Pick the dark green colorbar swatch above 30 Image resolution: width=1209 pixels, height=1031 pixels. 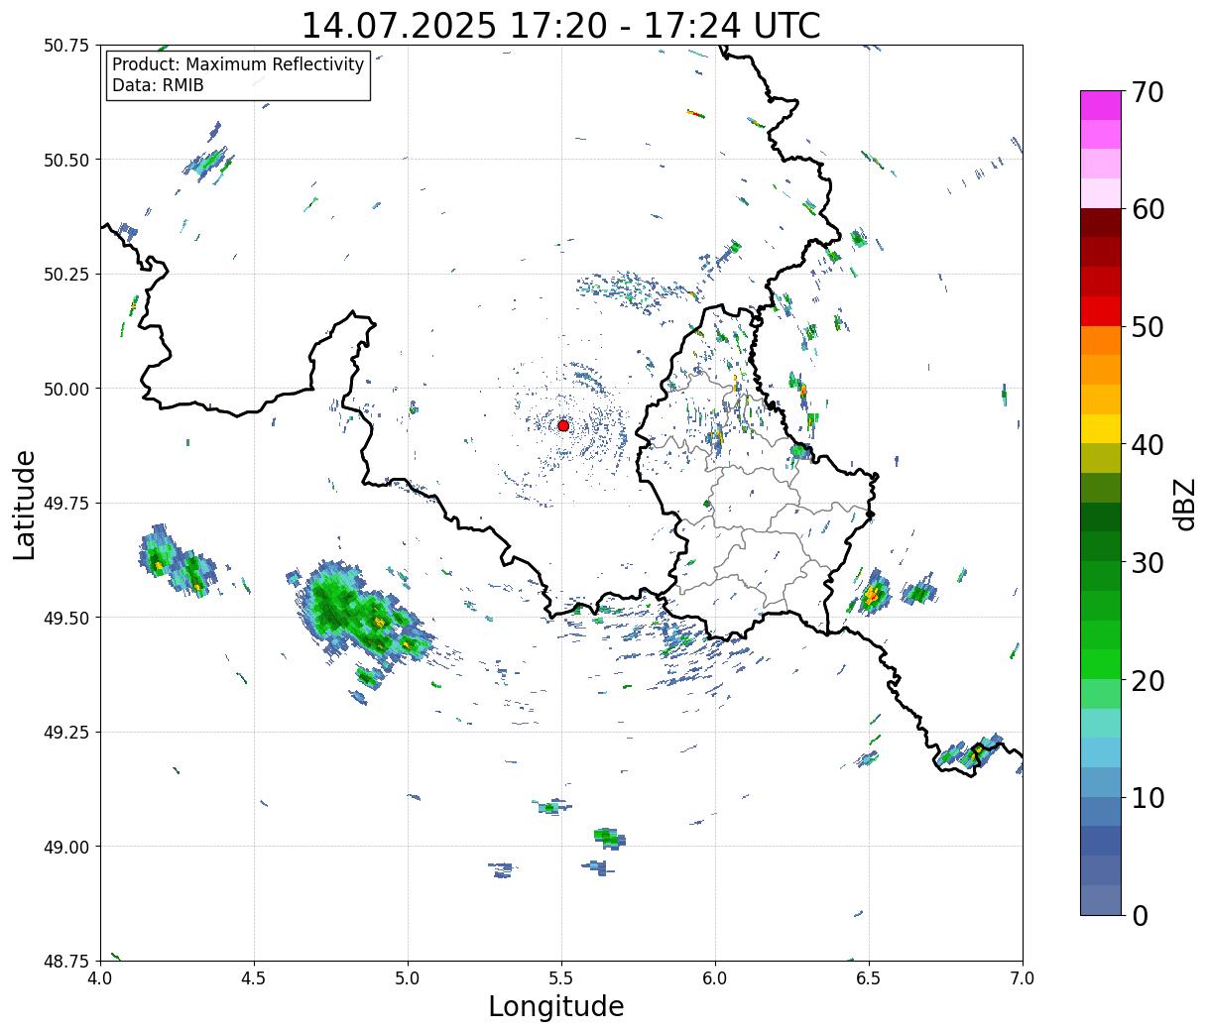point(1101,547)
